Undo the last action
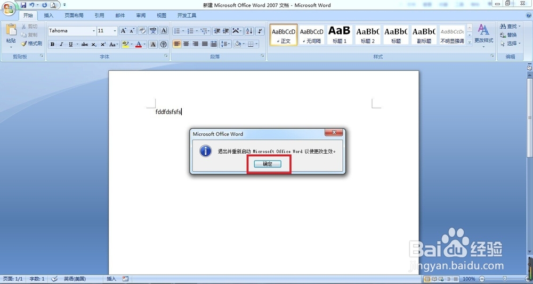This screenshot has width=533, height=284. [x=32, y=5]
